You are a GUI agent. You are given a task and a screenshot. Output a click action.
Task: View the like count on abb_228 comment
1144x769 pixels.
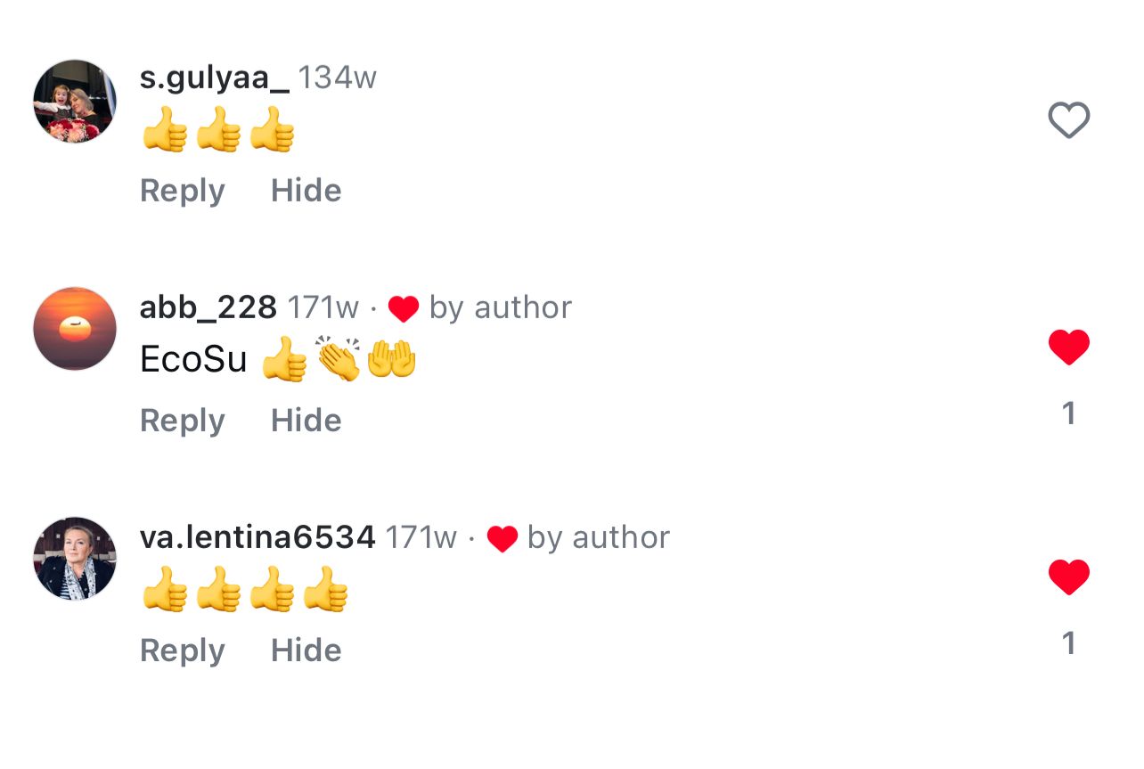click(x=1069, y=413)
